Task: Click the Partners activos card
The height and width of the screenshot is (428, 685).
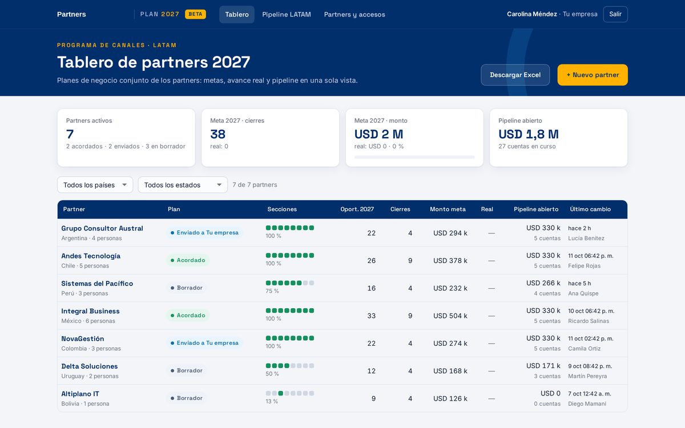Action: point(126,138)
